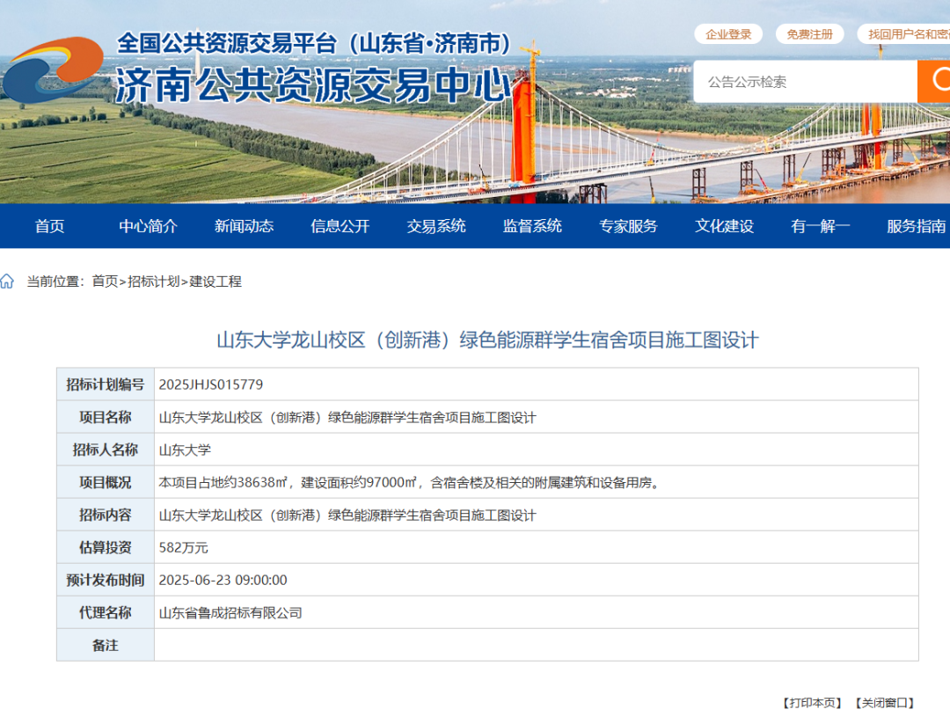
Task: Click the estimated investment 582万元
Action: [184, 548]
